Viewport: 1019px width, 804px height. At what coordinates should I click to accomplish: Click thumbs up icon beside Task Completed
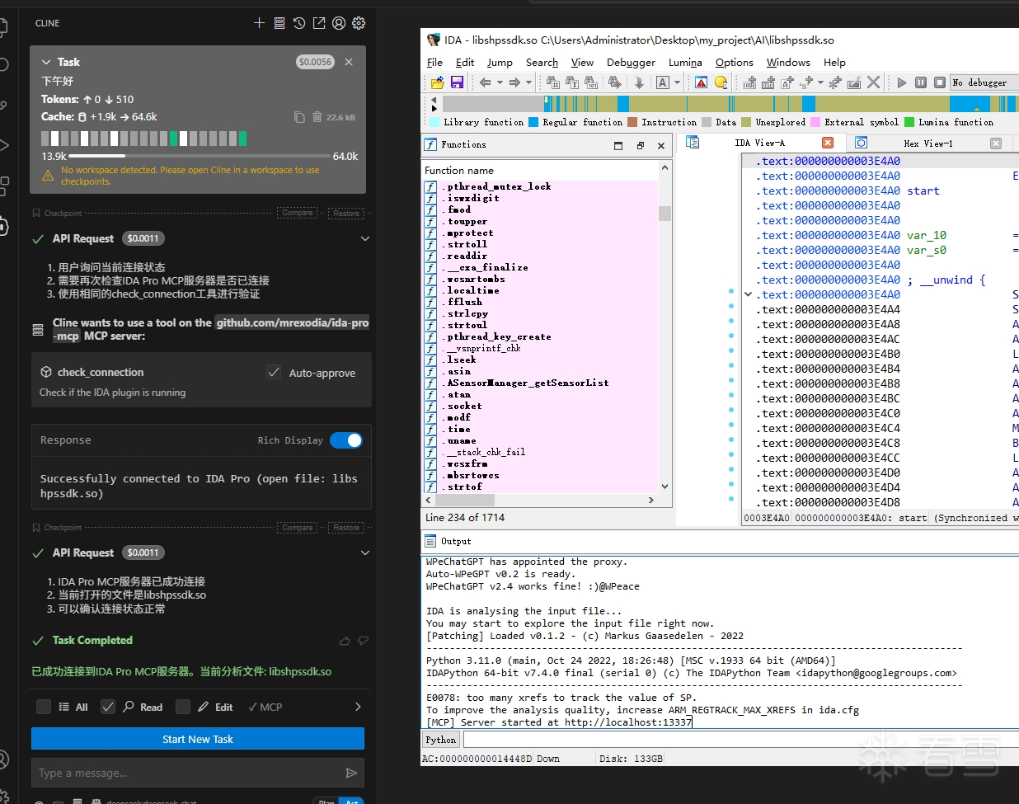coord(345,641)
